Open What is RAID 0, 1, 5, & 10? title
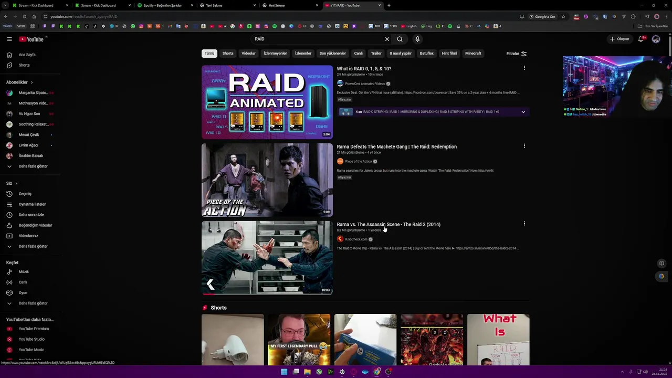 coord(364,69)
